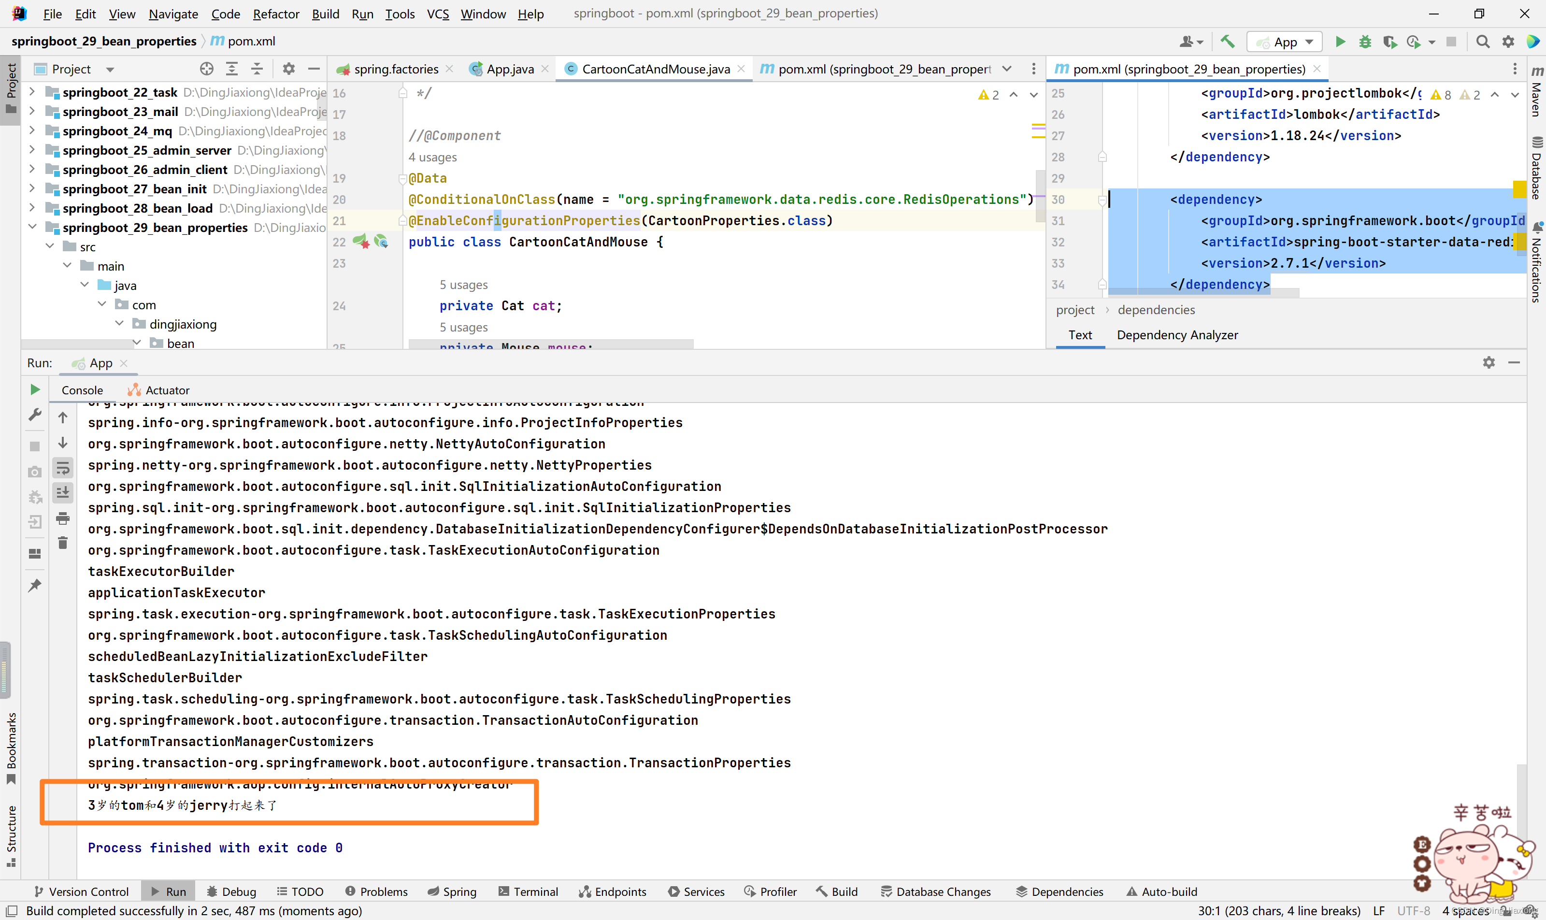This screenshot has width=1546, height=920.
Task: Click the Spring bean gutter icon on line 22
Action: (x=361, y=242)
